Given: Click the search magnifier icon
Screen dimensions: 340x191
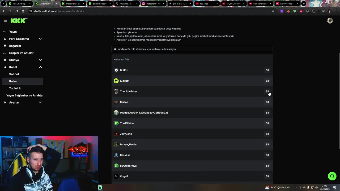Looking at the screenshot, I should click(115, 49).
